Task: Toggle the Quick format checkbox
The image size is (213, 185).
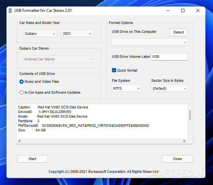Action: click(114, 70)
